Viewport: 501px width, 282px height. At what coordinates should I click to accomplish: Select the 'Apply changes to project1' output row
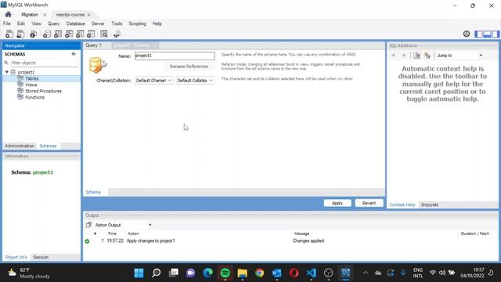[x=290, y=240]
